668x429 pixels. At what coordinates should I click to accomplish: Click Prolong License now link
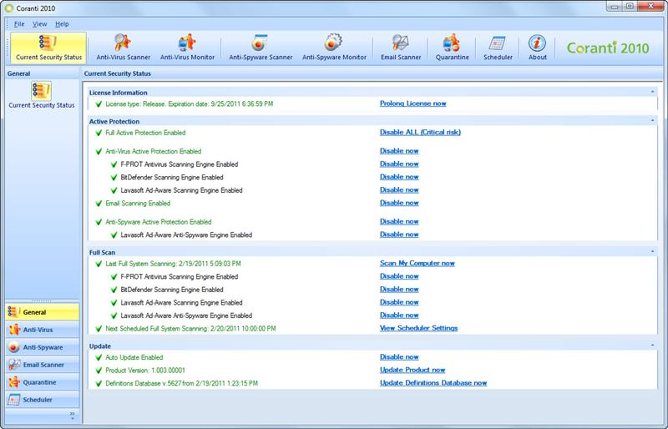click(x=412, y=103)
